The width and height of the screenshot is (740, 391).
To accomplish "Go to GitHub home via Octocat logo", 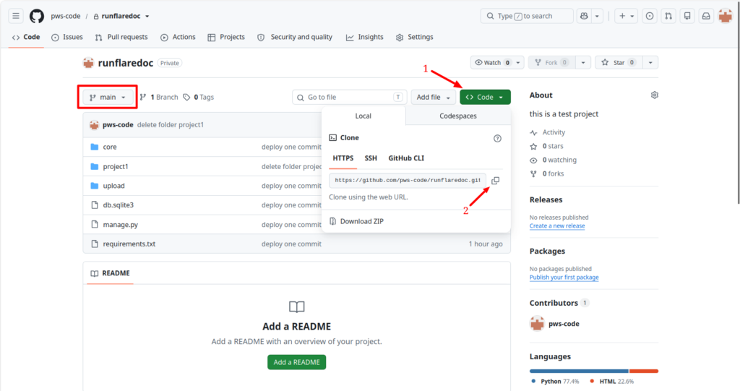I will [x=36, y=16].
